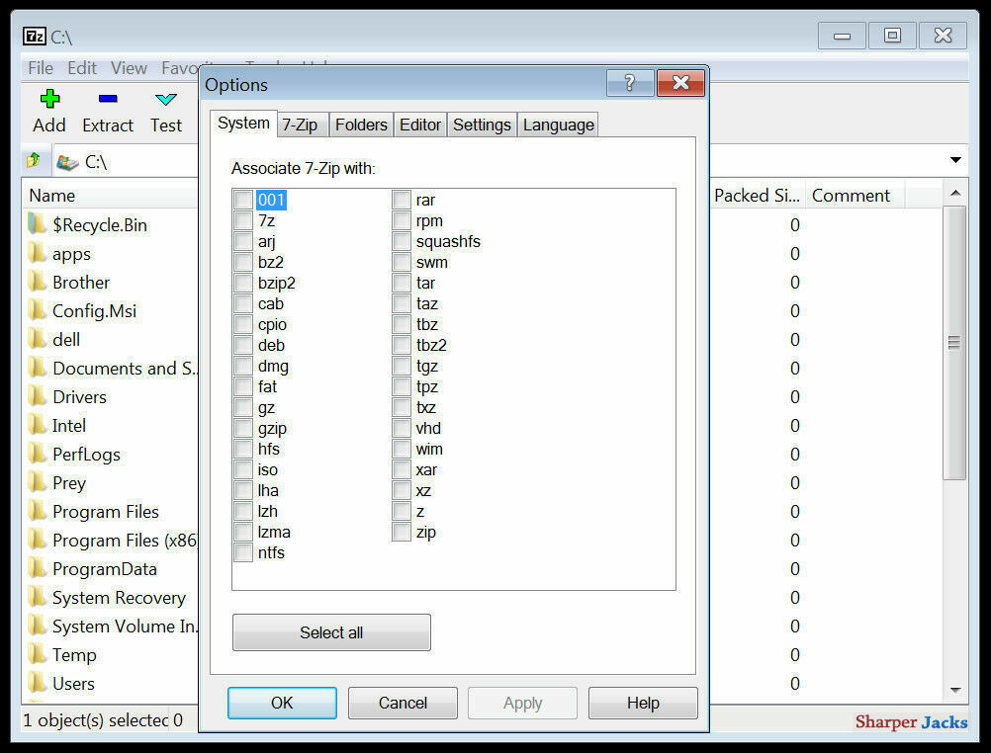Click the blue Extract minus icon

pyautogui.click(x=108, y=99)
